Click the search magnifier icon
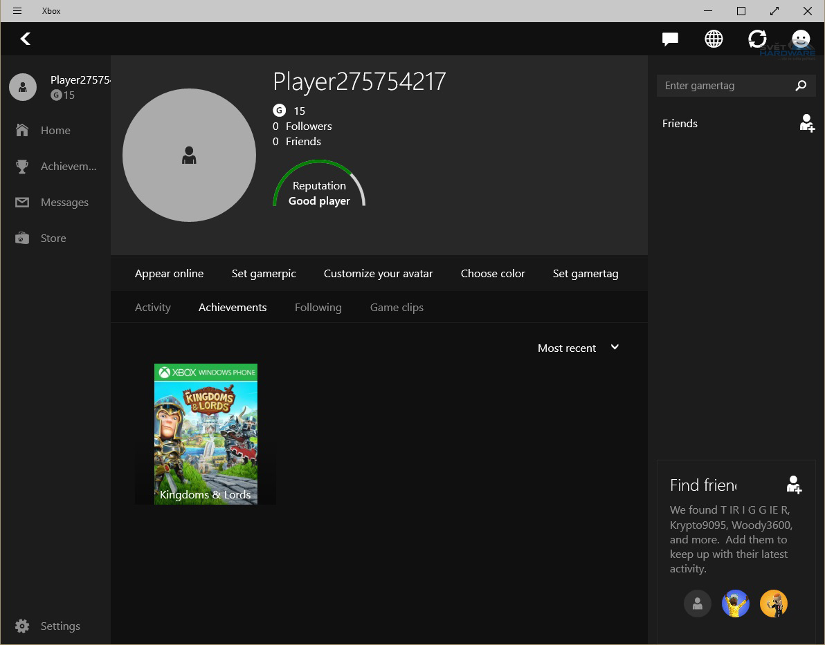Screen dimensions: 825x645 pyautogui.click(x=801, y=86)
